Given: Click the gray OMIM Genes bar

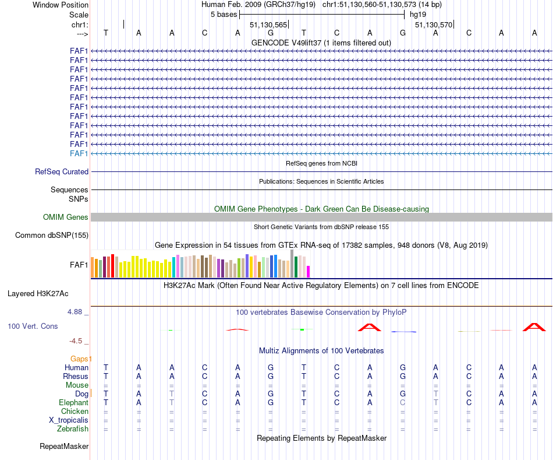Looking at the screenshot, I should click(321, 217).
